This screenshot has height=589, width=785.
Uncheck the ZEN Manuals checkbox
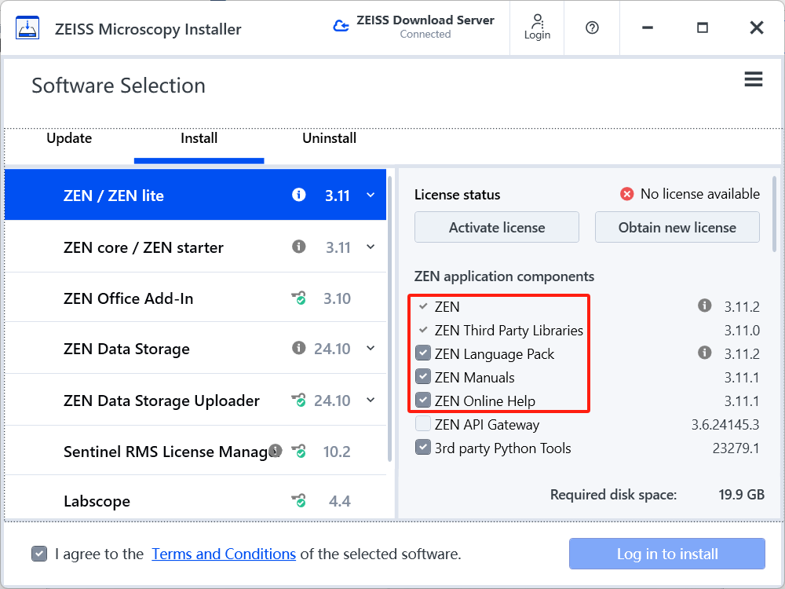tap(423, 377)
